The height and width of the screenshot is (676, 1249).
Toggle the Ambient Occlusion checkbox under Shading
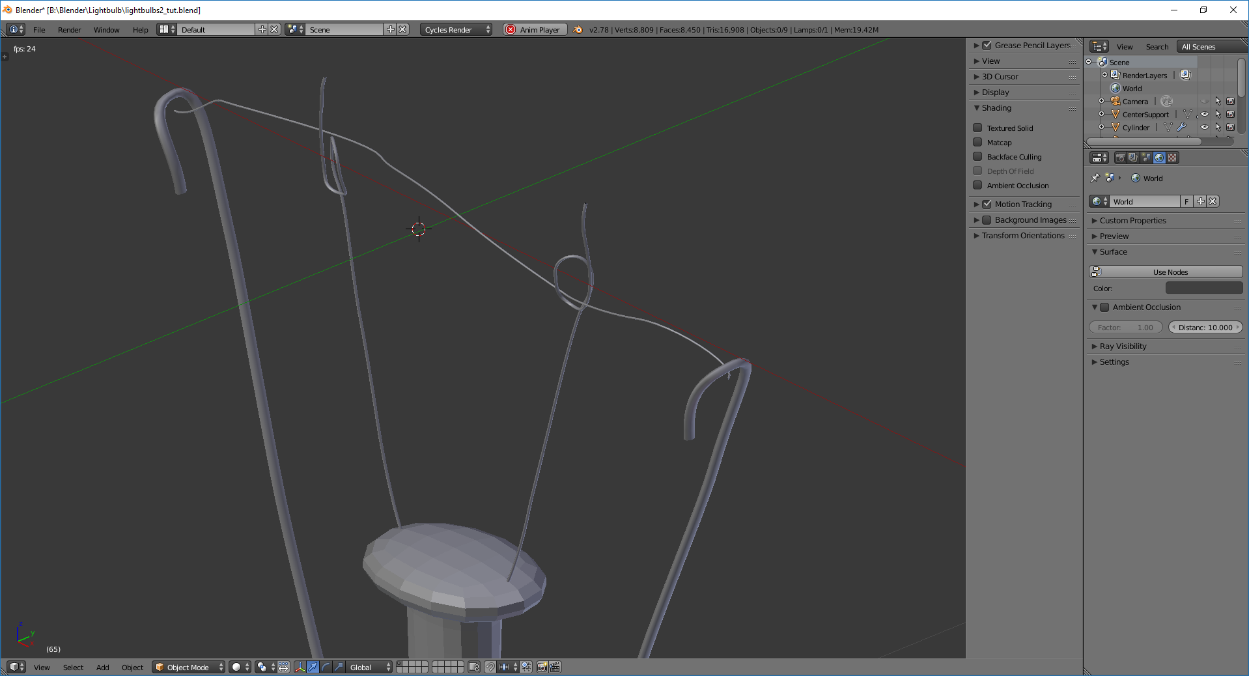click(x=977, y=186)
